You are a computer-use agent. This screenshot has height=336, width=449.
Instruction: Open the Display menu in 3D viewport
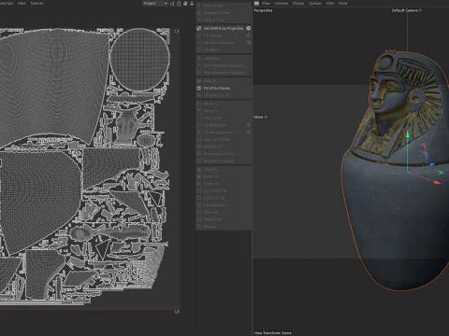[x=298, y=4]
